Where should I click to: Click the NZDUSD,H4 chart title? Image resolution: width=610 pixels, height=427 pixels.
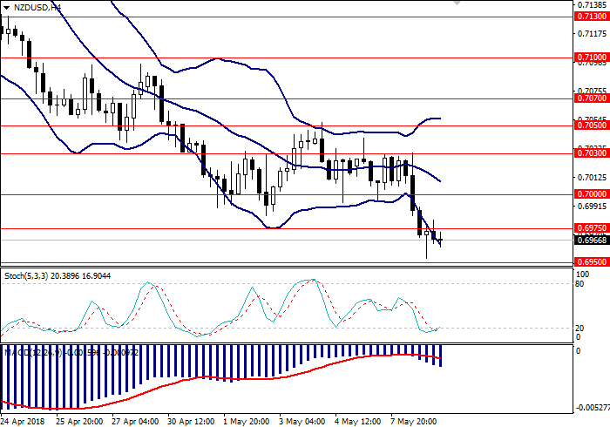click(38, 7)
